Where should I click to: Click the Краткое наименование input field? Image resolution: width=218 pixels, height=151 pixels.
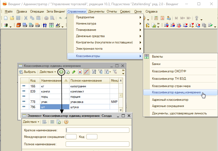point(97,130)
